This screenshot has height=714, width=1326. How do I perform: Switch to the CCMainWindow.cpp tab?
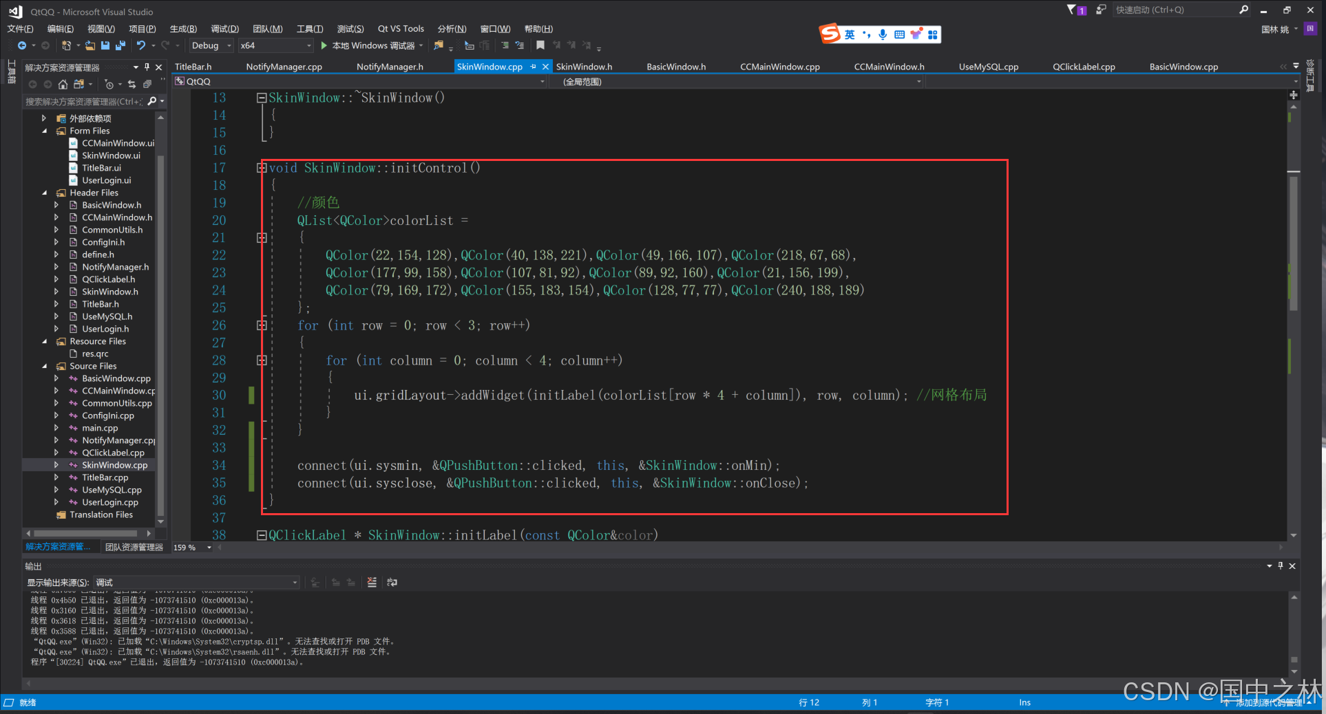click(x=780, y=67)
